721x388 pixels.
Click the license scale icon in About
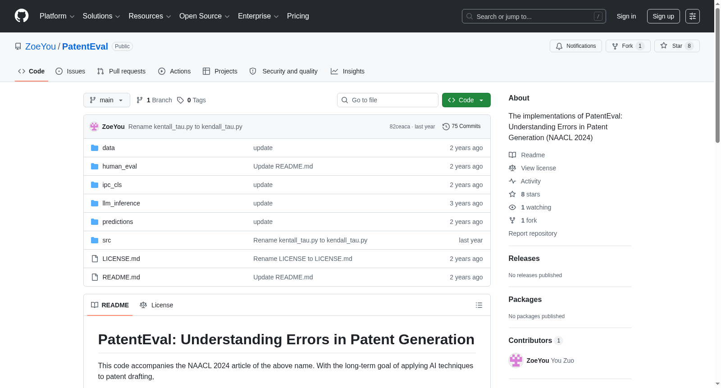pyautogui.click(x=512, y=168)
